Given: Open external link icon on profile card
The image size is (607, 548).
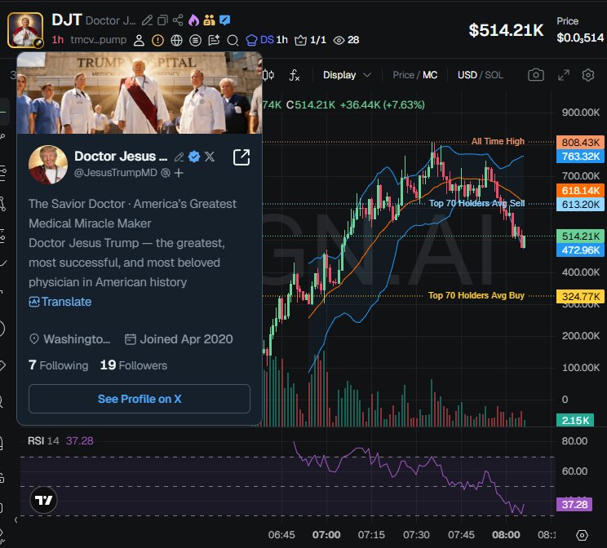Looking at the screenshot, I should pyautogui.click(x=241, y=157).
